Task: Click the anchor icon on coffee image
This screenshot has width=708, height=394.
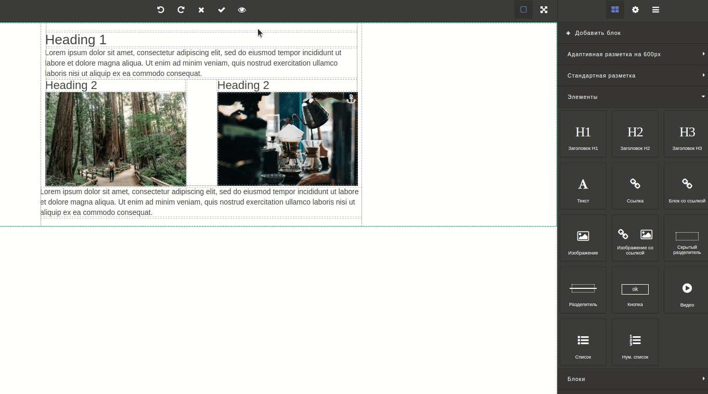Action: point(351,98)
